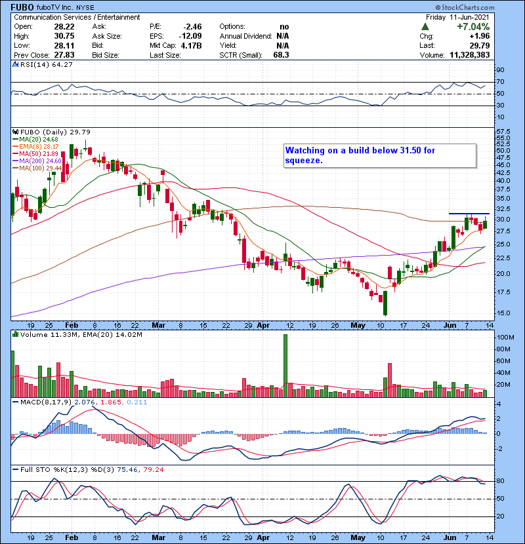The width and height of the screenshot is (525, 544).
Task: Click the Volume panel bar icon
Action: point(15,335)
